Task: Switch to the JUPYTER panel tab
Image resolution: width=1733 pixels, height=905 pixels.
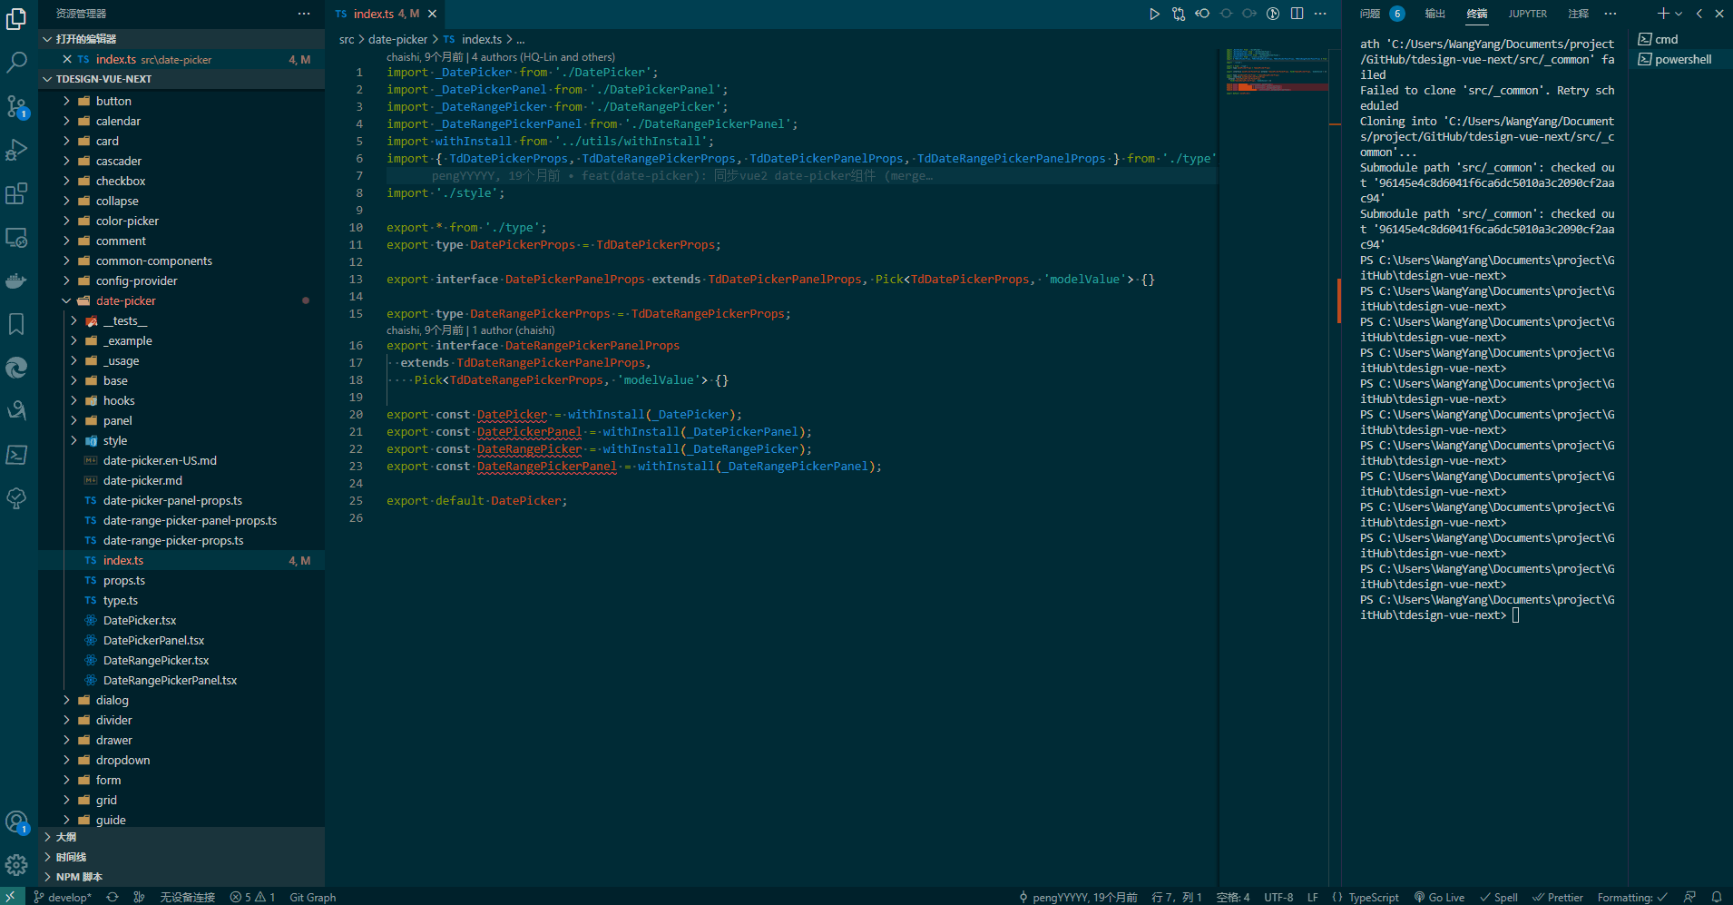Action: pyautogui.click(x=1527, y=14)
